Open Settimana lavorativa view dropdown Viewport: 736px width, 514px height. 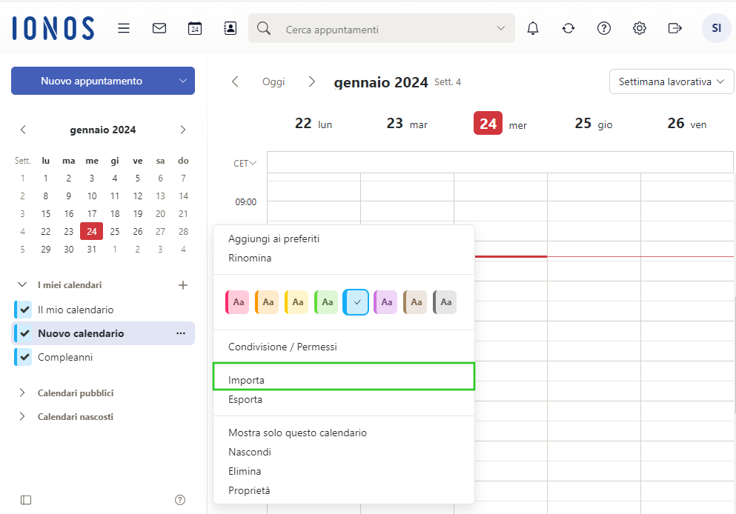pos(672,81)
